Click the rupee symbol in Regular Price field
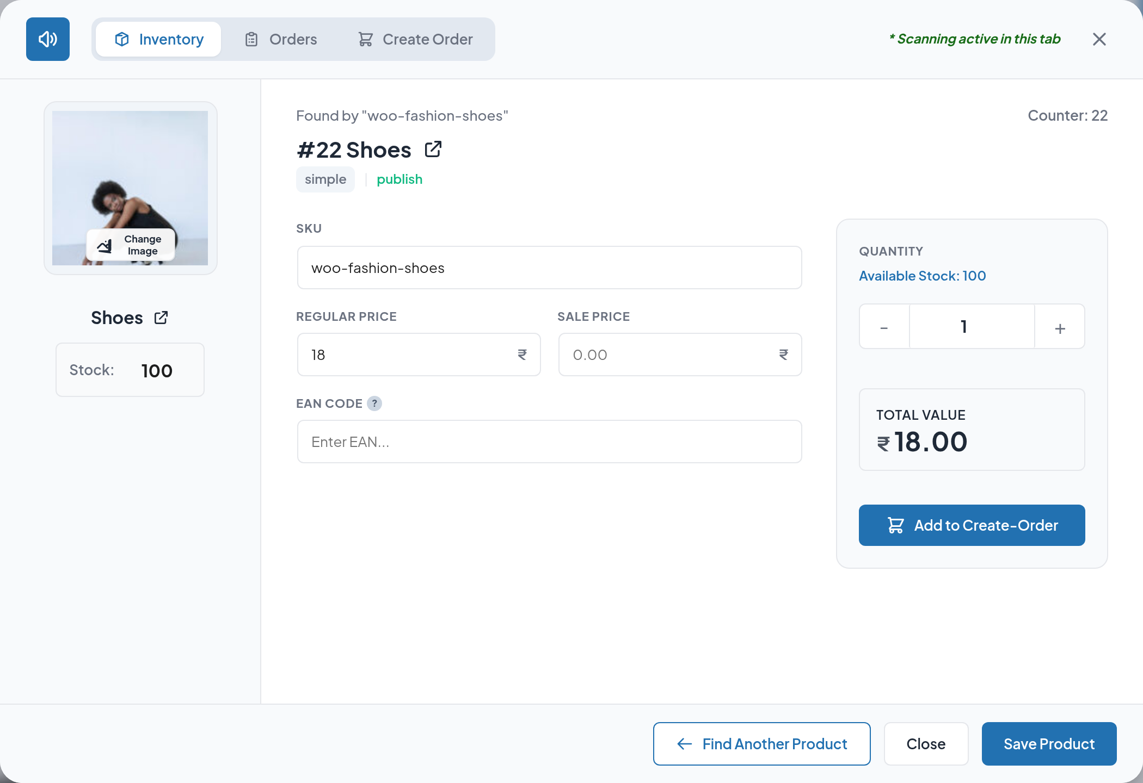The image size is (1143, 783). (x=523, y=355)
